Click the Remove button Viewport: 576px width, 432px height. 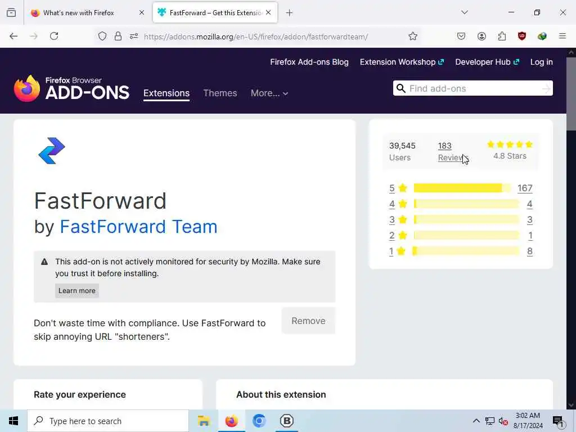tap(309, 321)
